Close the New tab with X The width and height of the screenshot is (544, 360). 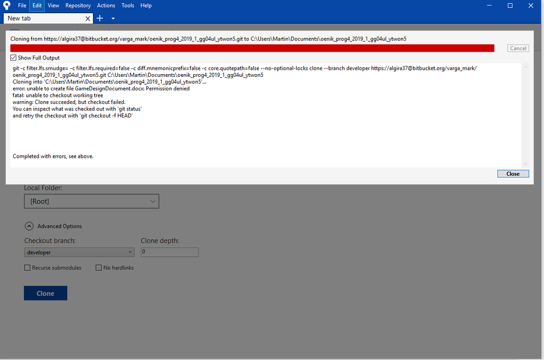coord(88,19)
